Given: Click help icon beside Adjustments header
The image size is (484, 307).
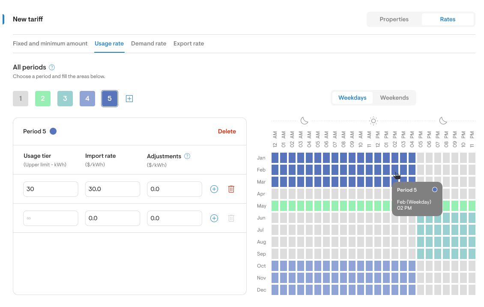Looking at the screenshot, I should pos(187,156).
